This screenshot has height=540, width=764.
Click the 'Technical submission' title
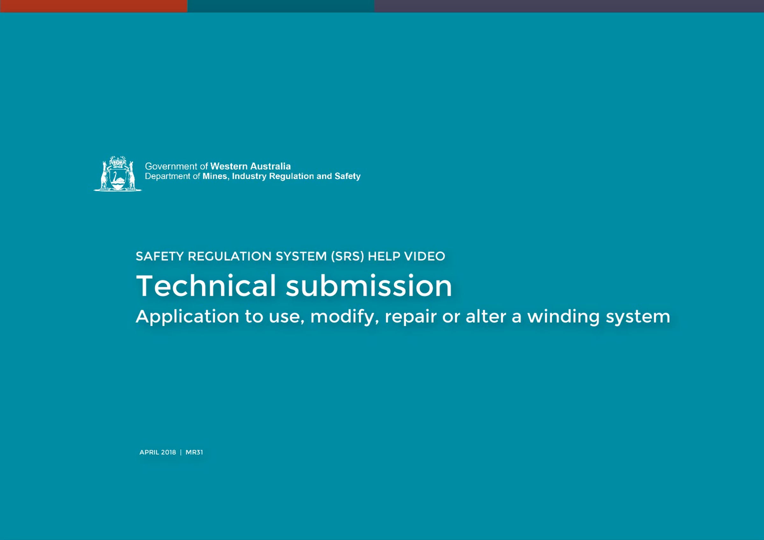pyautogui.click(x=294, y=286)
